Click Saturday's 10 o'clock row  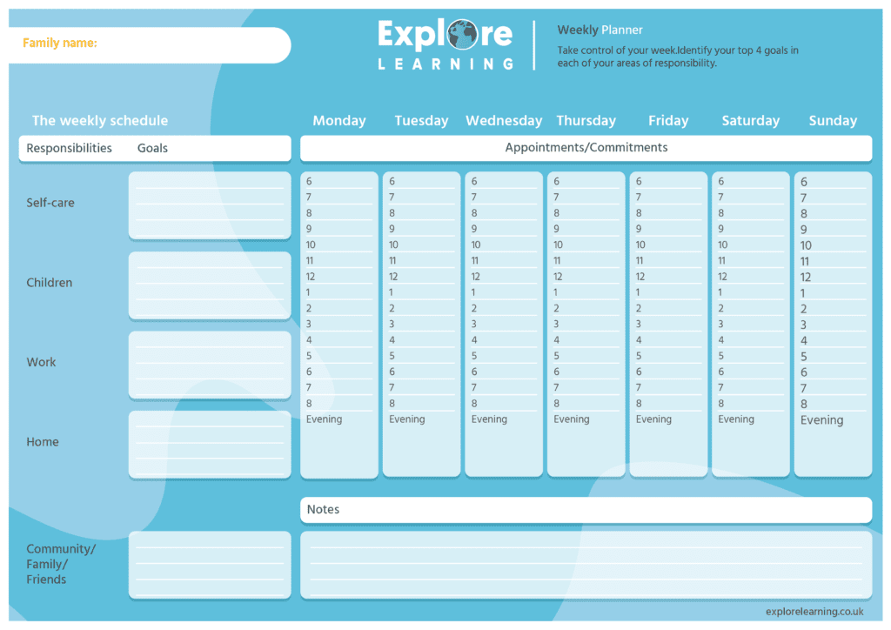pos(751,245)
